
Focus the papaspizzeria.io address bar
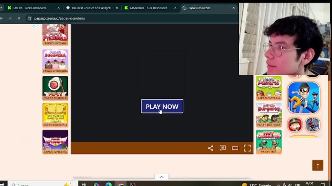tap(132, 18)
